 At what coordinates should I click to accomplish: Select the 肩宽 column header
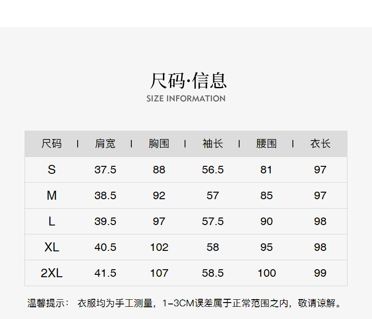click(105, 144)
